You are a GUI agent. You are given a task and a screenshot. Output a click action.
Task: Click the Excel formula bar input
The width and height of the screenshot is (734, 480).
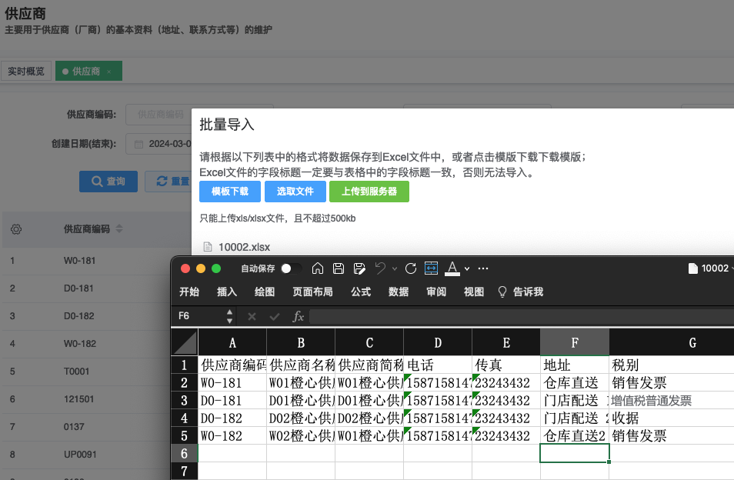522,316
